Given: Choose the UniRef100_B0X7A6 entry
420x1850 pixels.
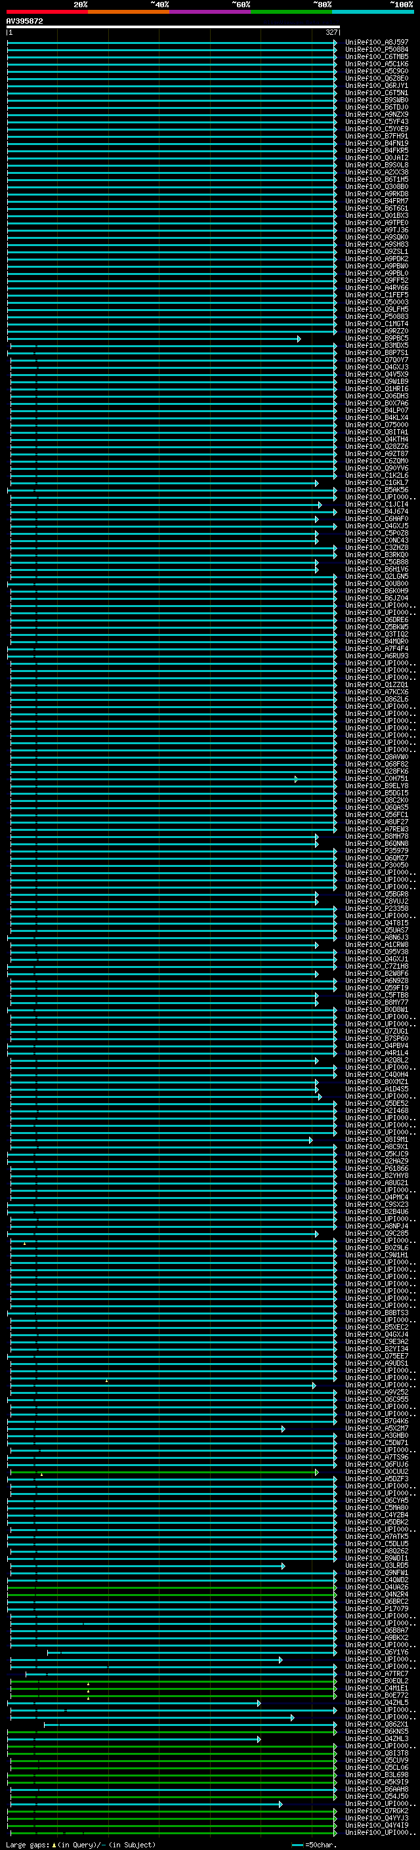Looking at the screenshot, I should [377, 404].
